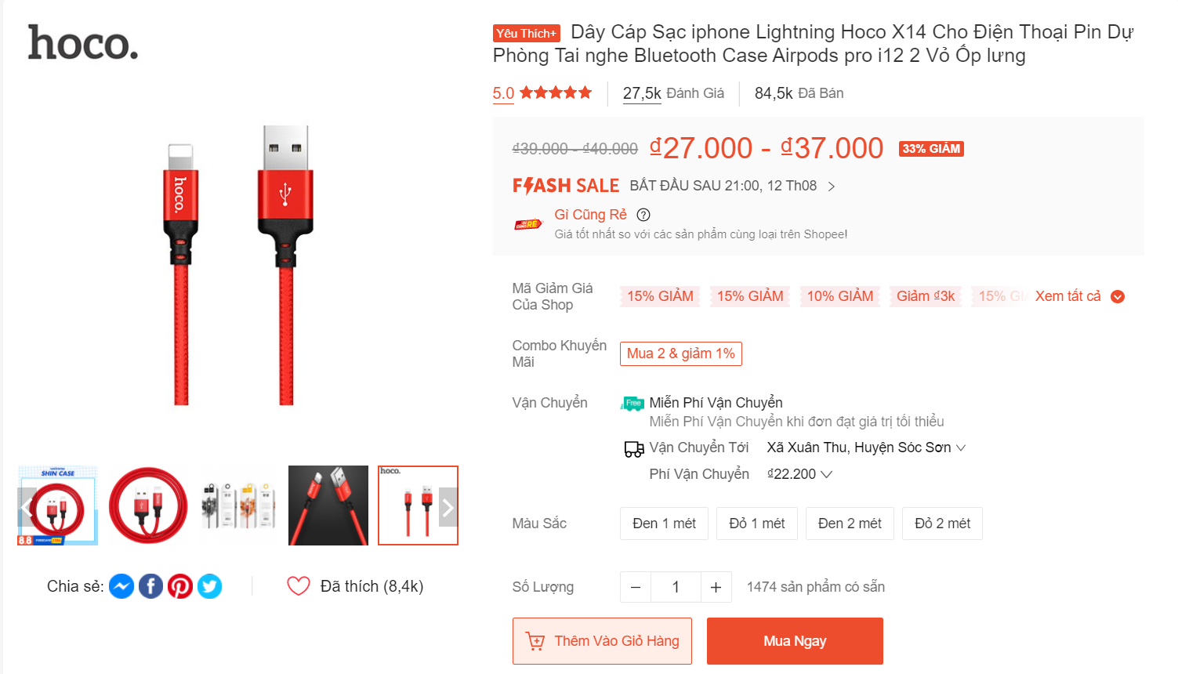1178x674 pixels.
Task: Select the Đen 1 mét variant
Action: click(664, 524)
